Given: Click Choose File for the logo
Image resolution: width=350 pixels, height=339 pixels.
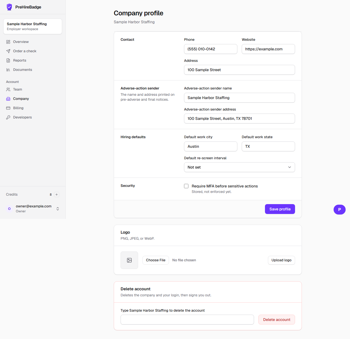Looking at the screenshot, I should pos(156,260).
